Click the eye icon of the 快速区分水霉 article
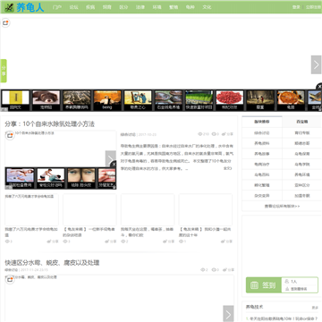This screenshot has height=322, width=322. point(203,270)
